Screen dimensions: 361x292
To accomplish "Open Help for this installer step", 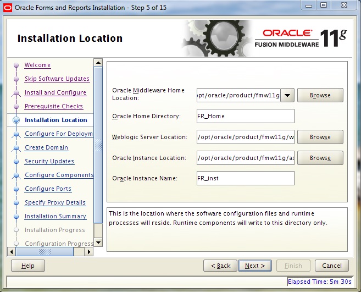I will (28, 266).
